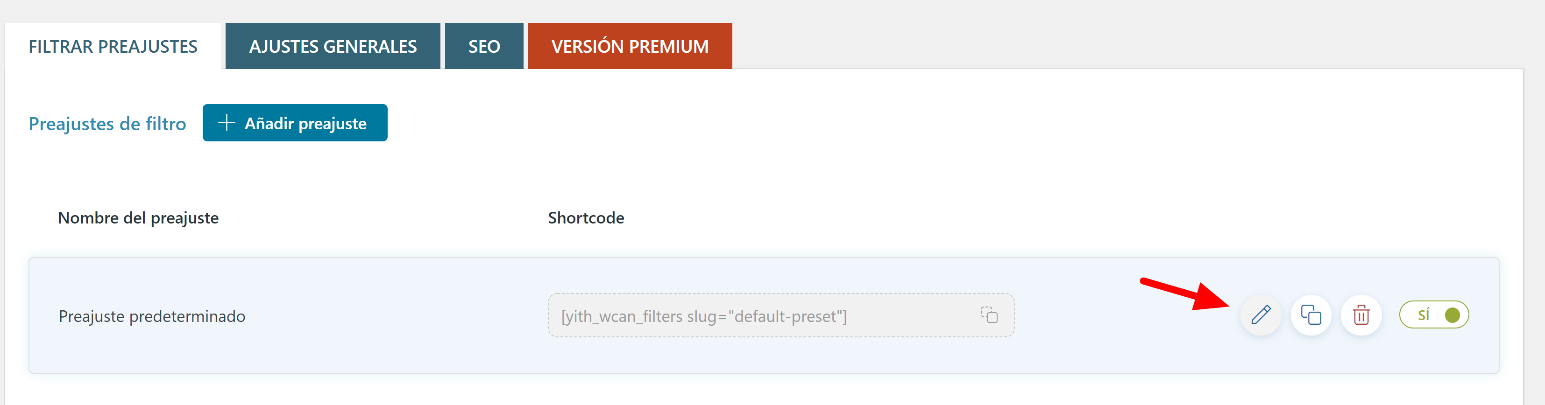This screenshot has width=1545, height=405.
Task: Click the green knob of the toggle
Action: point(1452,315)
